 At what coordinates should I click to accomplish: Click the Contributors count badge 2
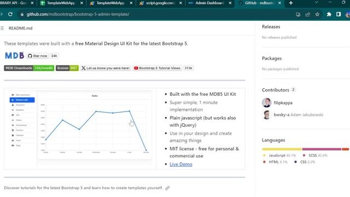[293, 90]
